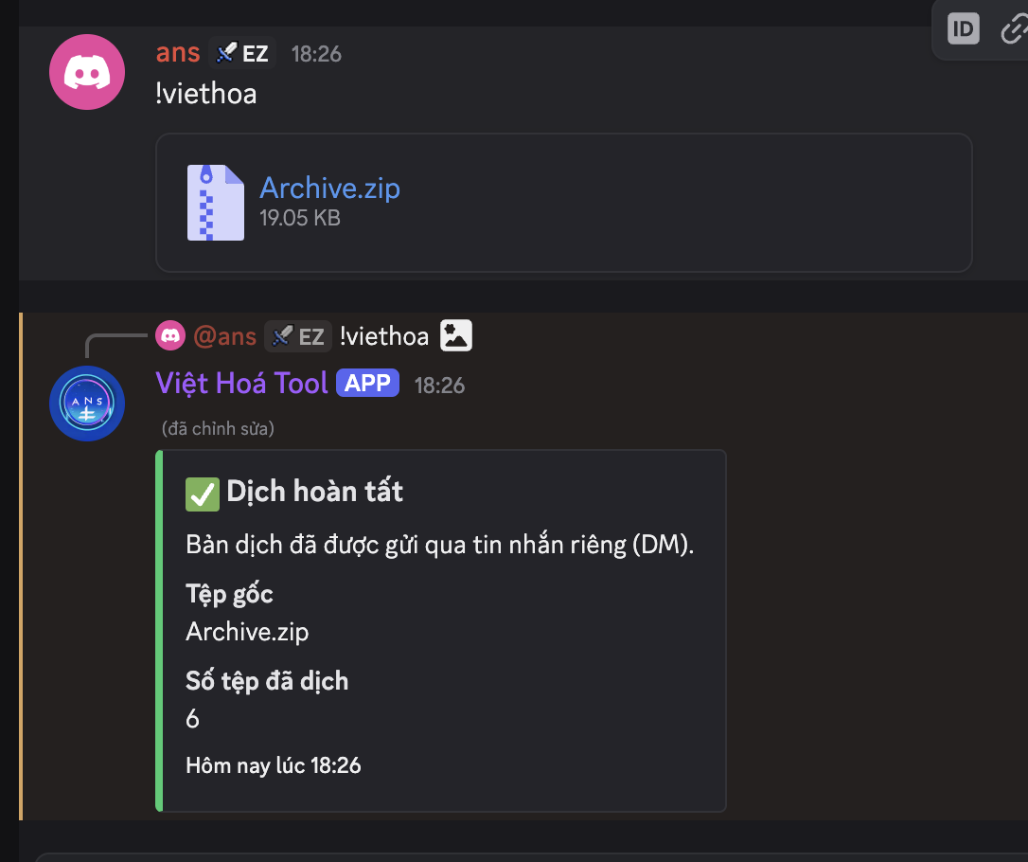Click the EZ tag in the reply preview
The width and height of the screenshot is (1028, 862).
click(x=298, y=335)
